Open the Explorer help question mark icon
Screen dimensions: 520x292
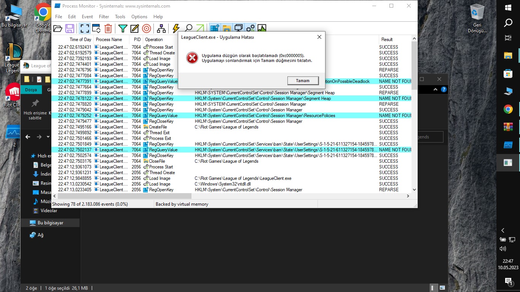click(x=444, y=90)
